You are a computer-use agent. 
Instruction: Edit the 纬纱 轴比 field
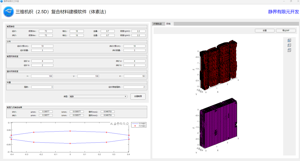77,35
